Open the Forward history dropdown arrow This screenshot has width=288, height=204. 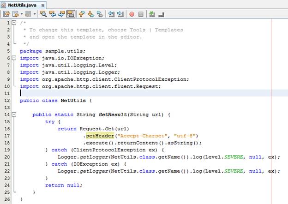(35, 14)
